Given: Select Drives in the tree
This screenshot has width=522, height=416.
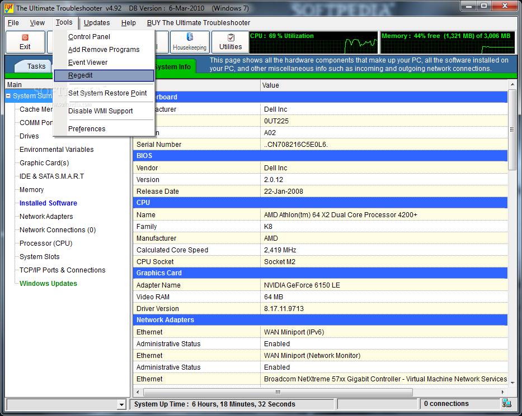Looking at the screenshot, I should point(29,136).
